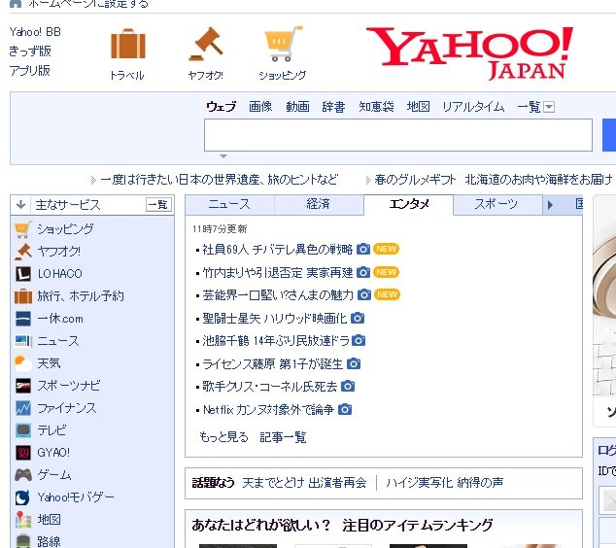
Task: Open headline 竹内まりや引退否定 実家再建
Action: [x=278, y=272]
